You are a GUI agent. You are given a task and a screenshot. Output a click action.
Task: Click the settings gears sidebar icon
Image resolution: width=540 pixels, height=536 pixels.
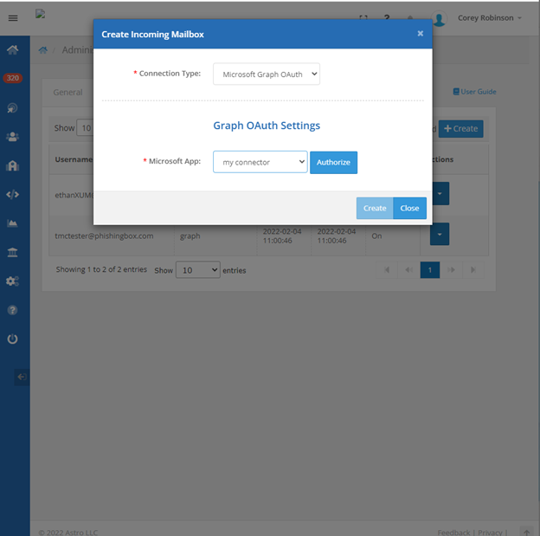[12, 281]
